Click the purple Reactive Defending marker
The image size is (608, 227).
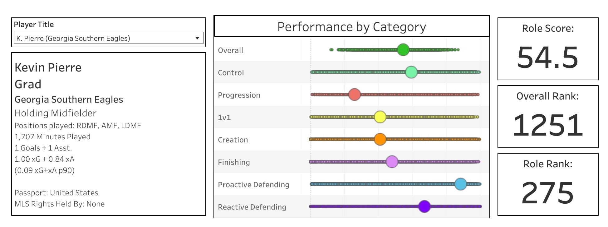coord(424,206)
